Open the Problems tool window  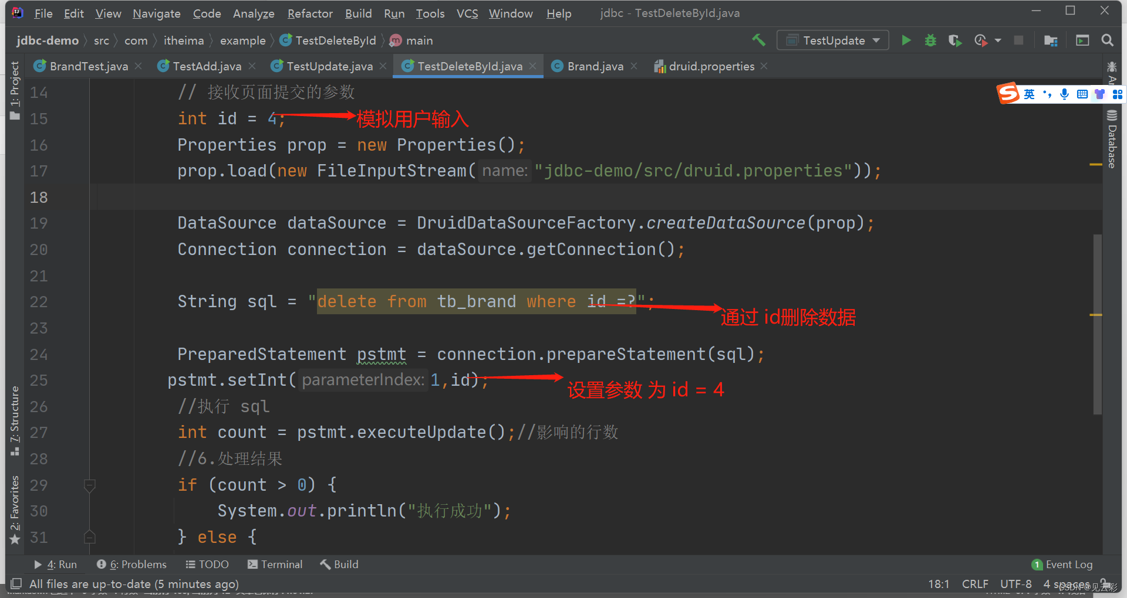131,564
